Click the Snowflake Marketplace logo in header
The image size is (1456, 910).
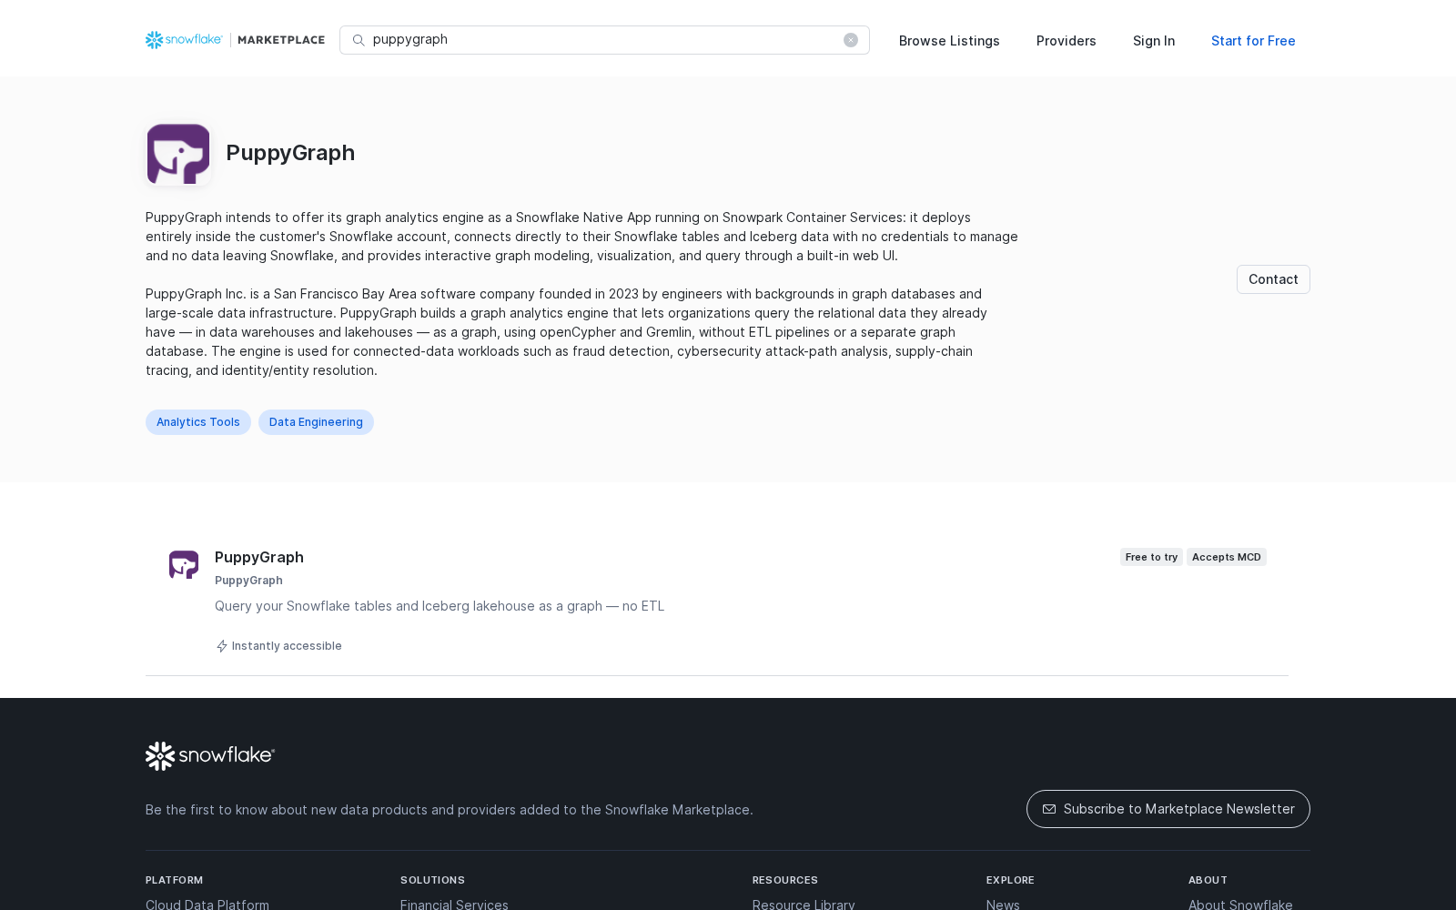point(235,40)
